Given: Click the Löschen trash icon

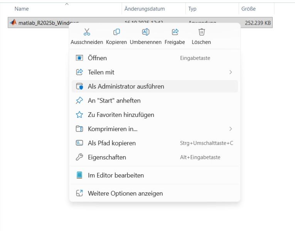Looking at the screenshot, I should pyautogui.click(x=201, y=32).
